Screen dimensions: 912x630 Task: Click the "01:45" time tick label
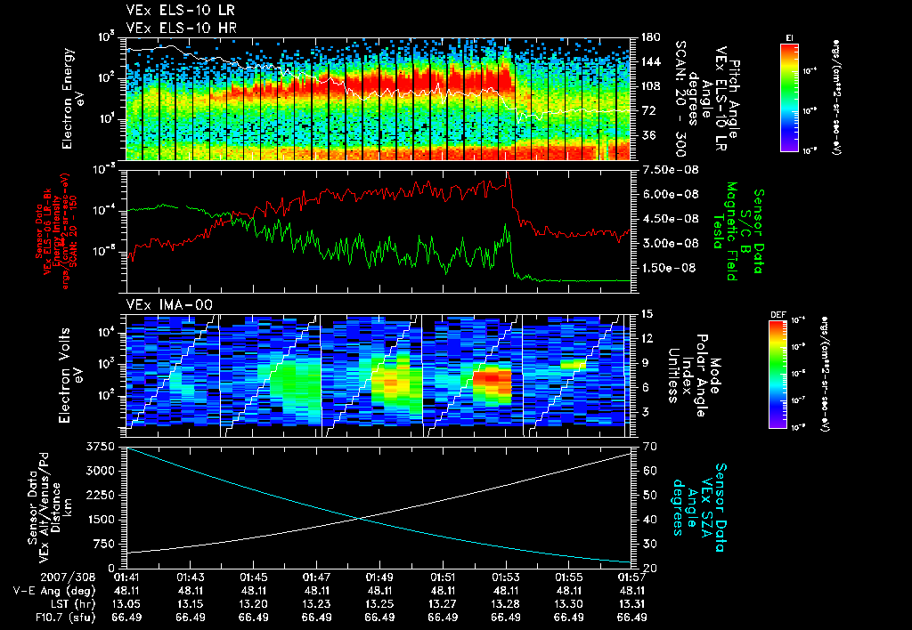click(254, 577)
